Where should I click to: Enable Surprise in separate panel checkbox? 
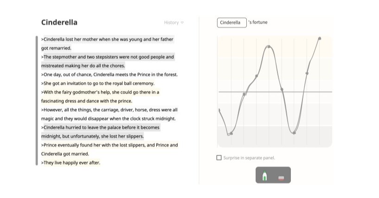coord(219,158)
